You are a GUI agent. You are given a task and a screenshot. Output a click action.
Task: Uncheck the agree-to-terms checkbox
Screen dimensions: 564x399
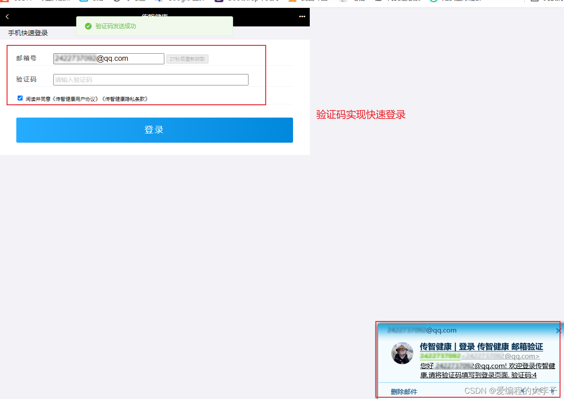pos(20,98)
